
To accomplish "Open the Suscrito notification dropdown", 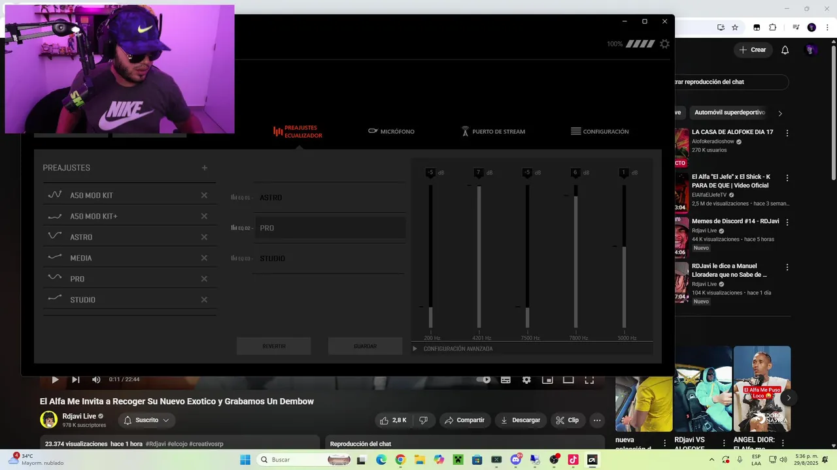I will 146,420.
